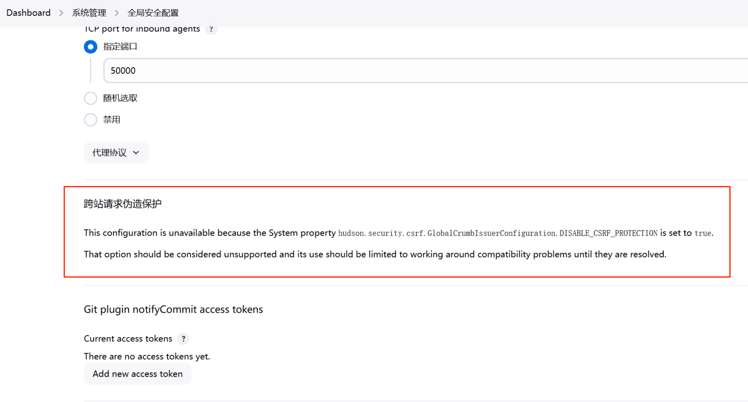Select the 禁用 radio option
748x402 pixels.
pyautogui.click(x=91, y=120)
